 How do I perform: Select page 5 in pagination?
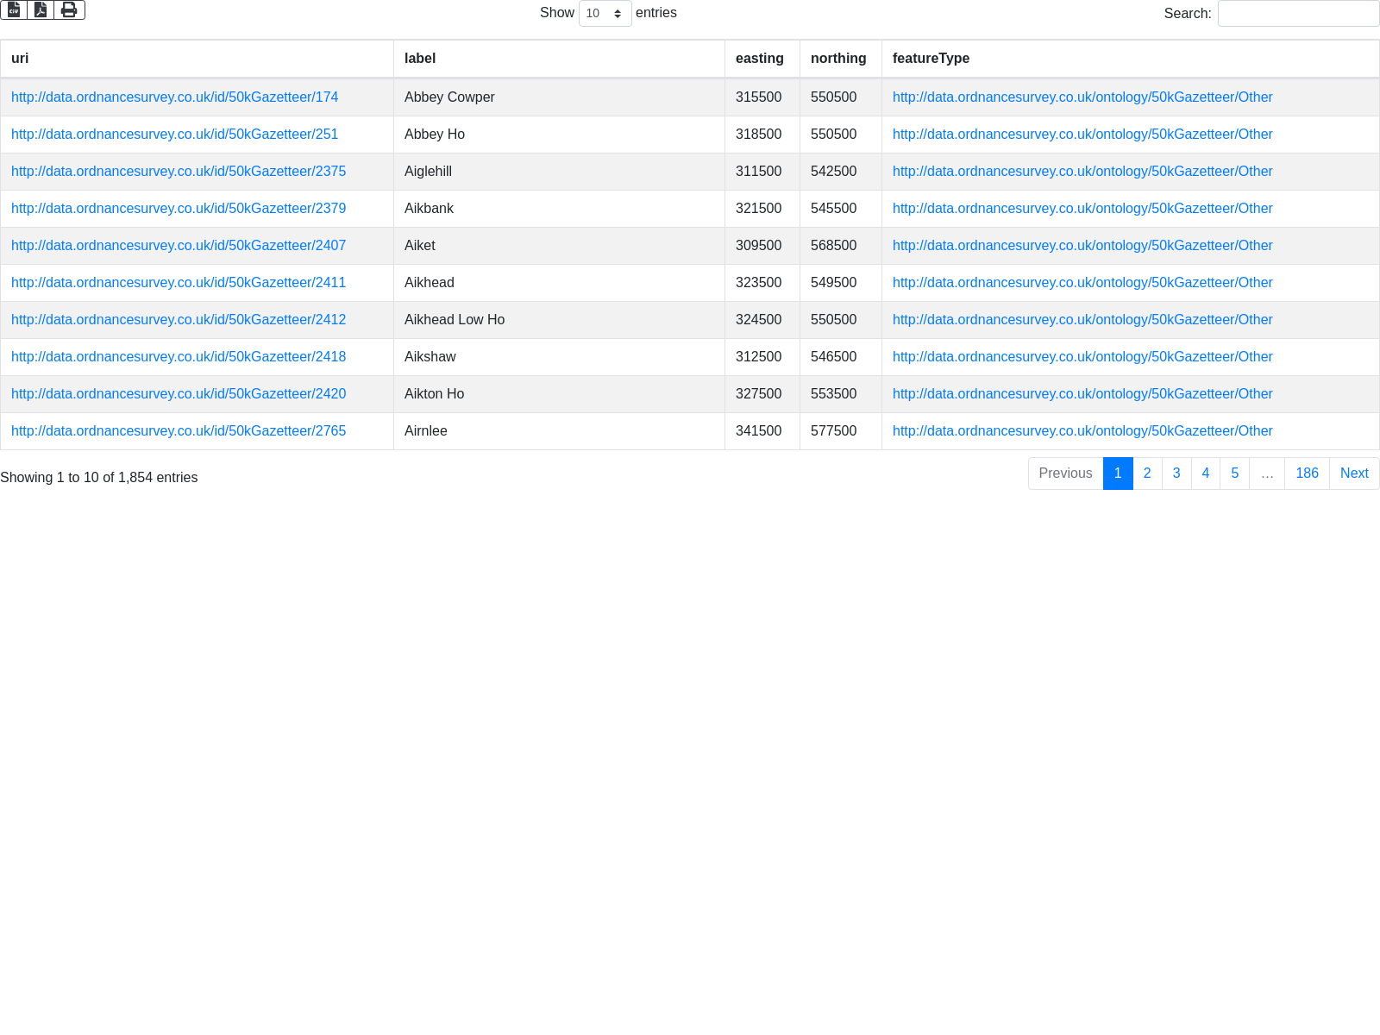[x=1234, y=474]
